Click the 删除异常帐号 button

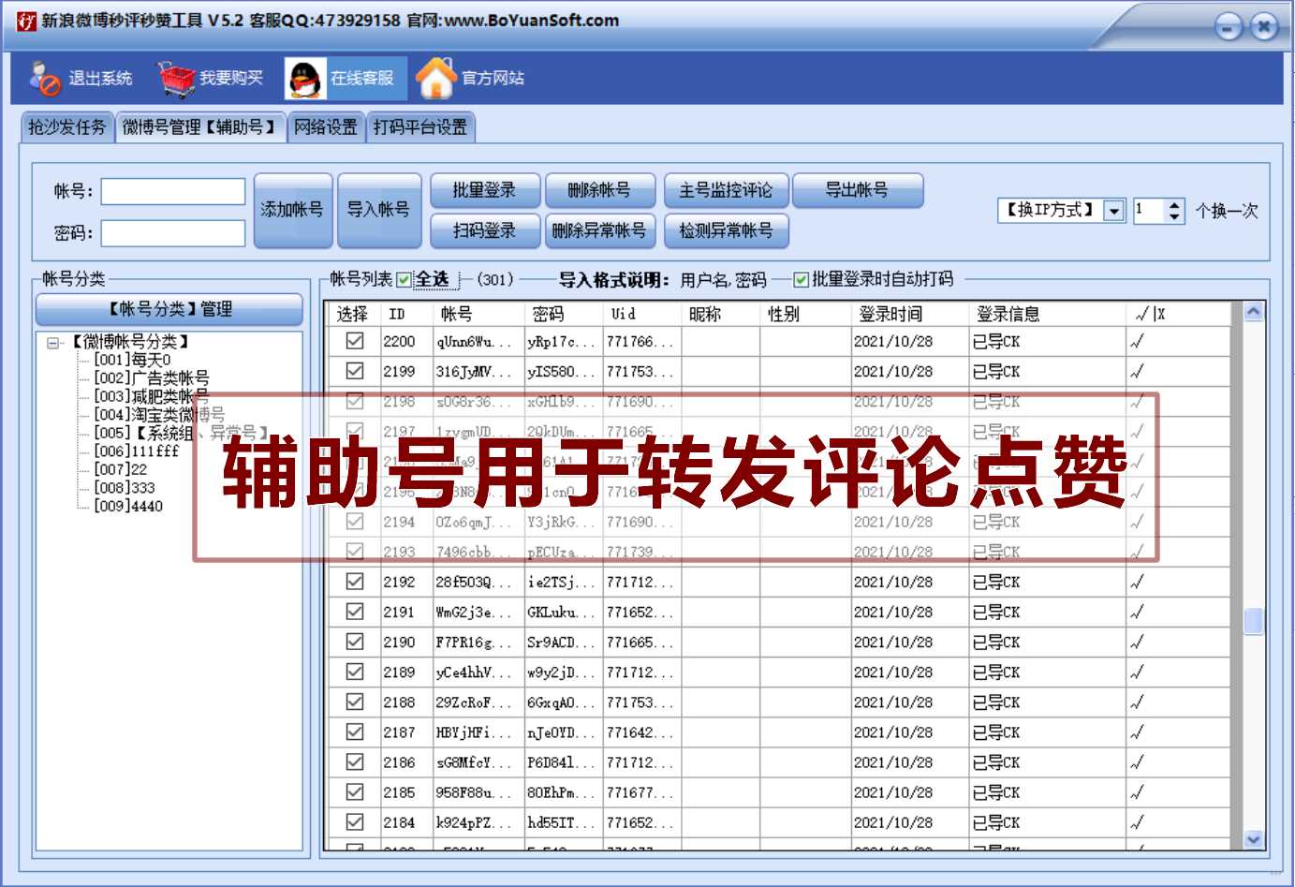[x=599, y=230]
